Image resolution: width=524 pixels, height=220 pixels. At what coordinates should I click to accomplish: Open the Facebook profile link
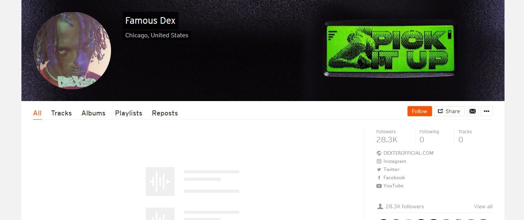391,178
